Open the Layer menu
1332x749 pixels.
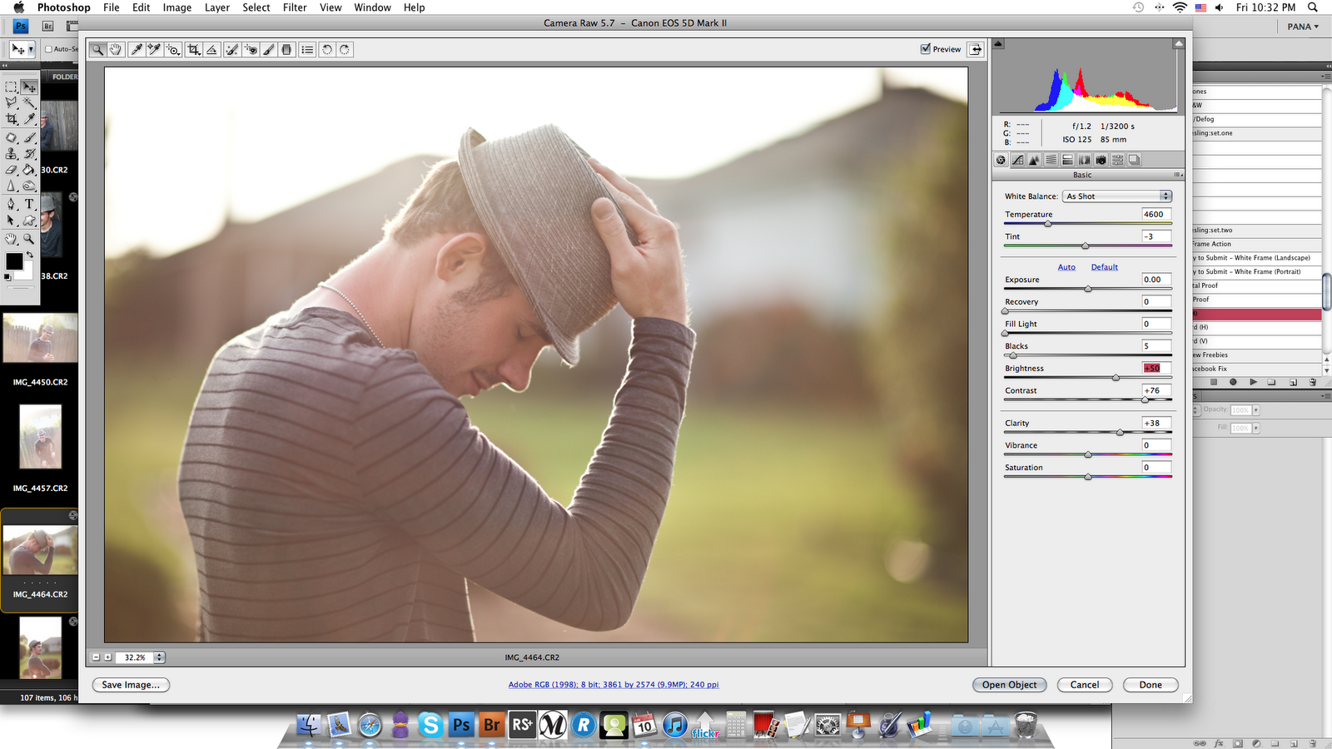click(216, 7)
